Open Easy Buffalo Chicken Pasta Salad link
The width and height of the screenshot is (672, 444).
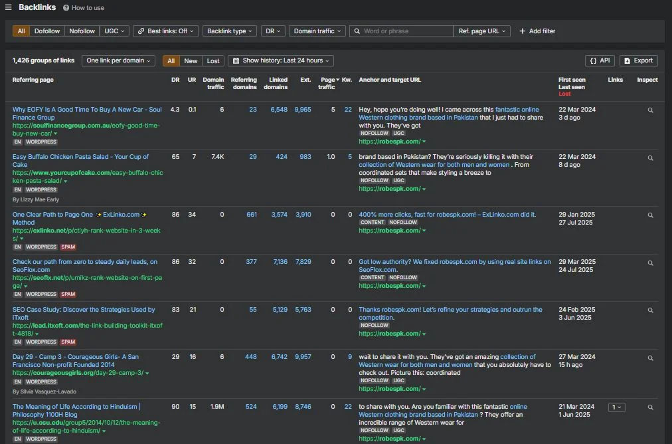click(x=80, y=160)
